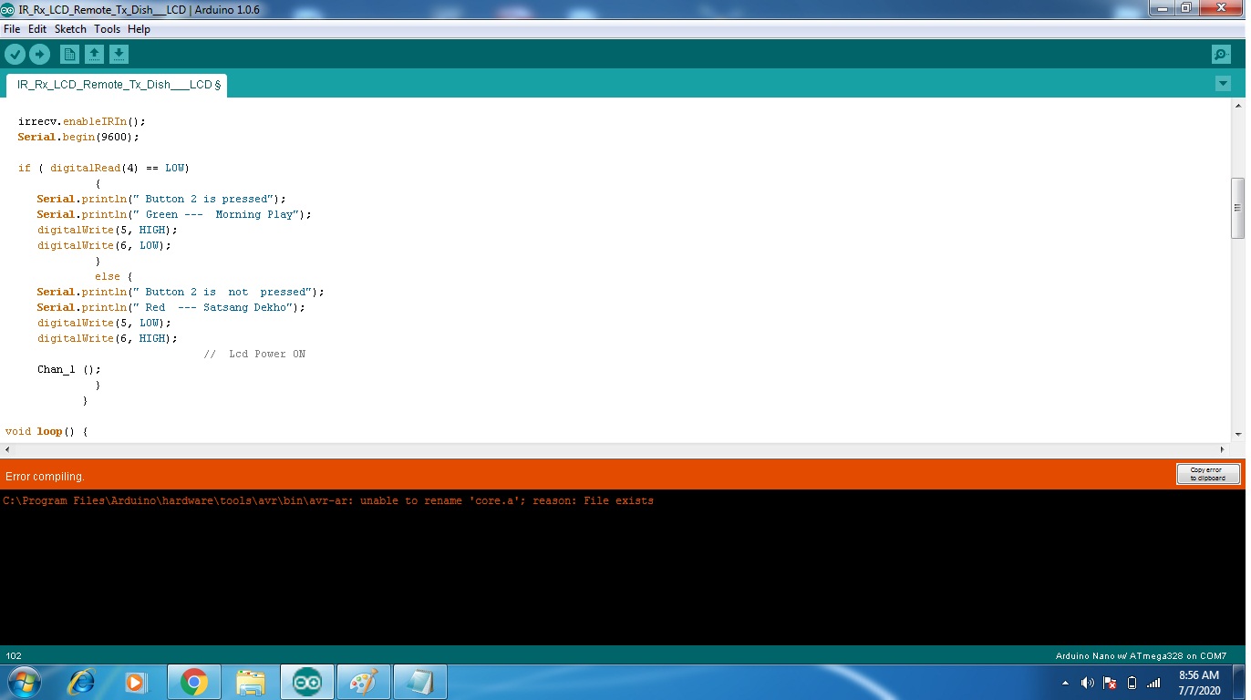Screen dimensions: 1251x700
Task: Click the 'Red --- Satsang Dekho' println line
Action: 171,307
